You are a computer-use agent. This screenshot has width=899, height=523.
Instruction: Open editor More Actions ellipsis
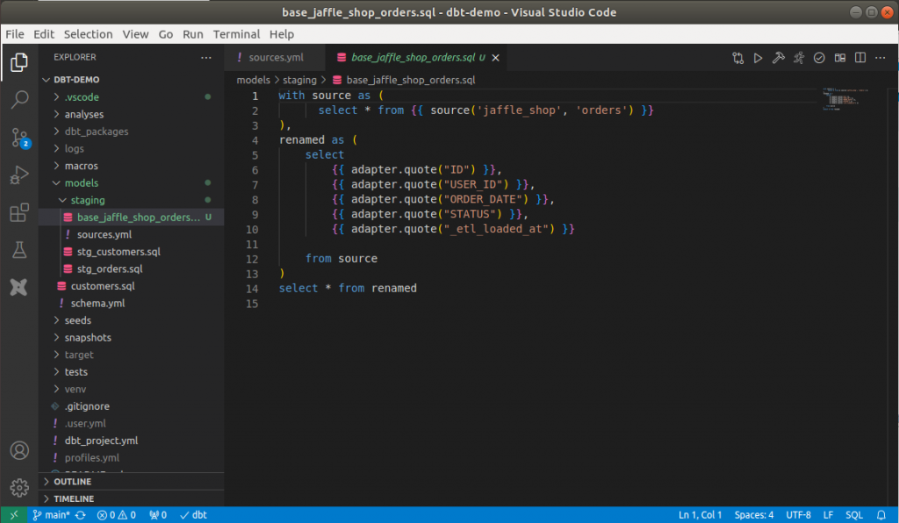[880, 58]
